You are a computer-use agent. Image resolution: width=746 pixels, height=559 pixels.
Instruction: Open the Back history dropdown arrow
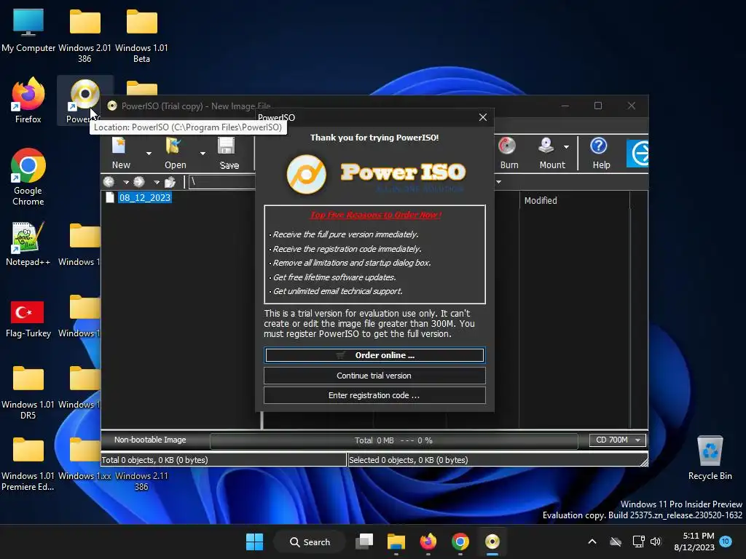126,182
